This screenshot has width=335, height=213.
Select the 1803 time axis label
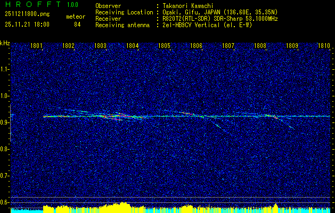tap(100, 45)
